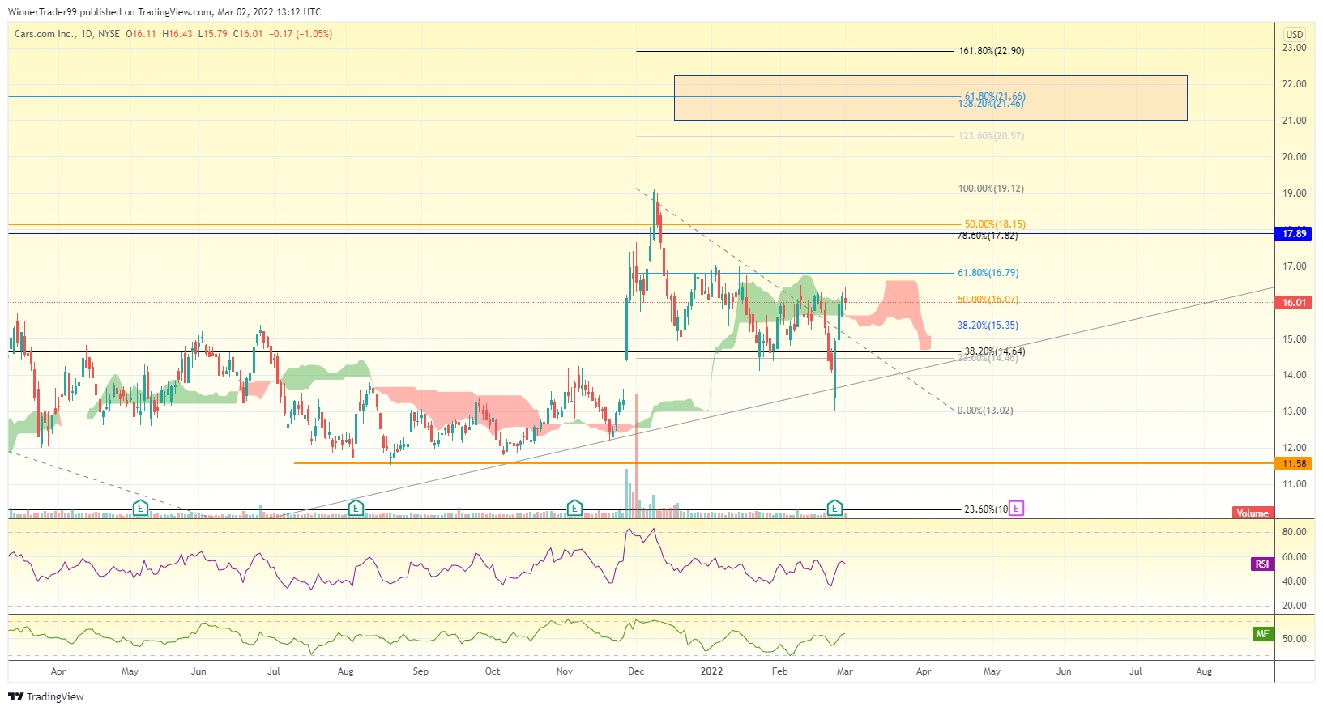The height and width of the screenshot is (711, 1323).
Task: Click the Aug label at the time axis end
Action: point(1204,671)
